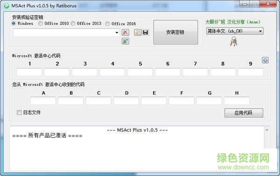Screen dimensions: 280x176
Task: Click confirmation code field G
Action: click(x=209, y=101)
